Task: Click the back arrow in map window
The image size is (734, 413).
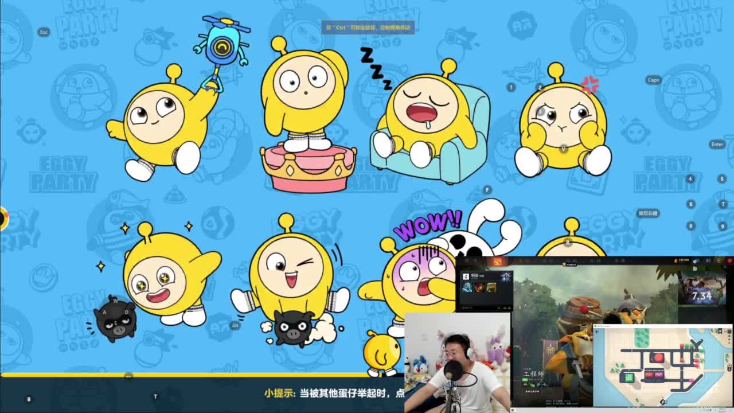Action: [598, 332]
